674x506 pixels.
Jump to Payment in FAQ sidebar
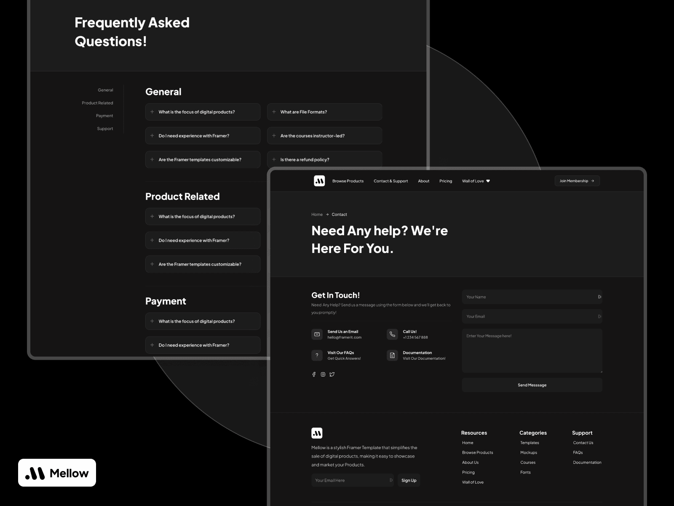pos(104,116)
